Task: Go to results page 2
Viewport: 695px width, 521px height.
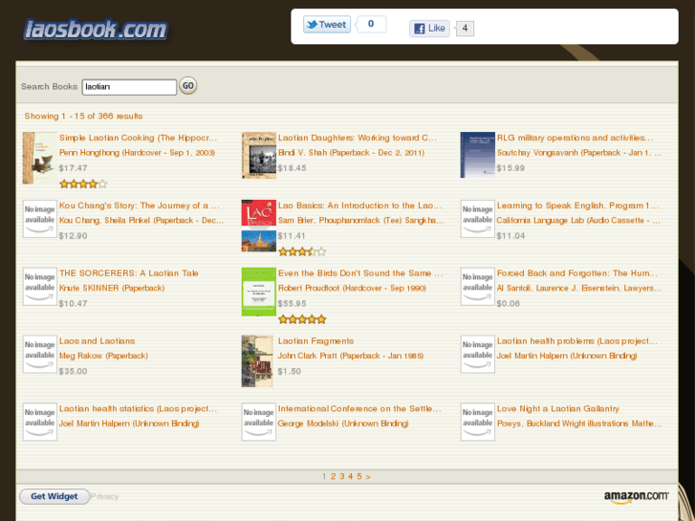Action: (333, 477)
